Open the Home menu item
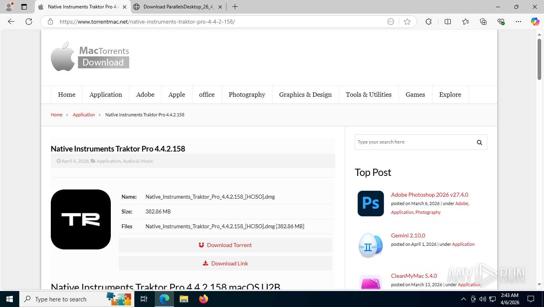 tap(66, 95)
